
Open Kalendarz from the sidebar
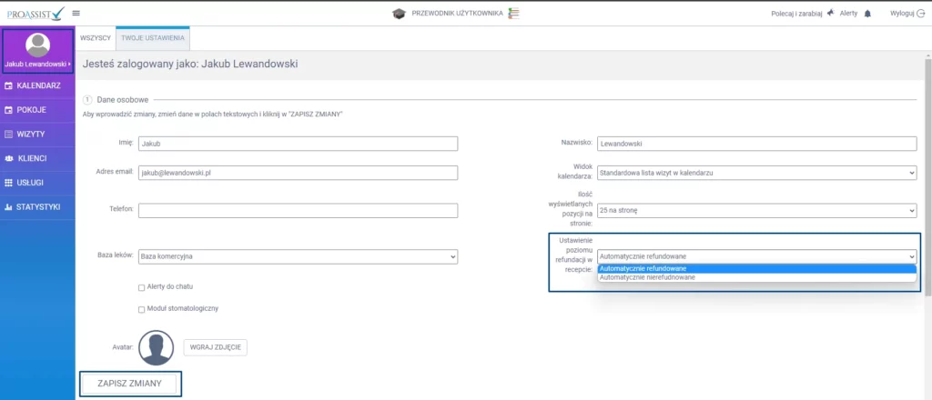tap(37, 85)
